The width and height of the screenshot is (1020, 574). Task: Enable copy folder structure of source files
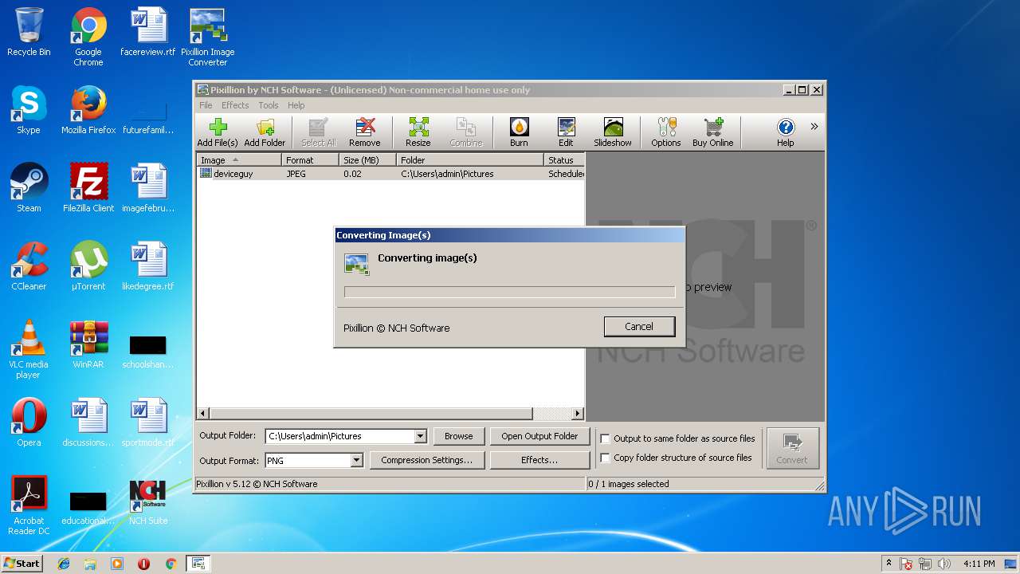(x=606, y=458)
